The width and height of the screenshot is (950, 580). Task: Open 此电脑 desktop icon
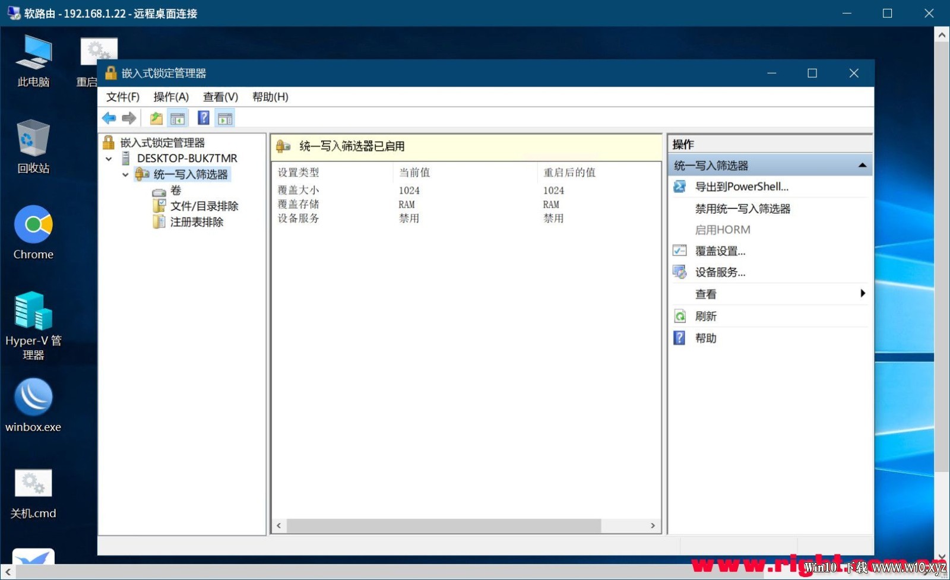click(33, 61)
